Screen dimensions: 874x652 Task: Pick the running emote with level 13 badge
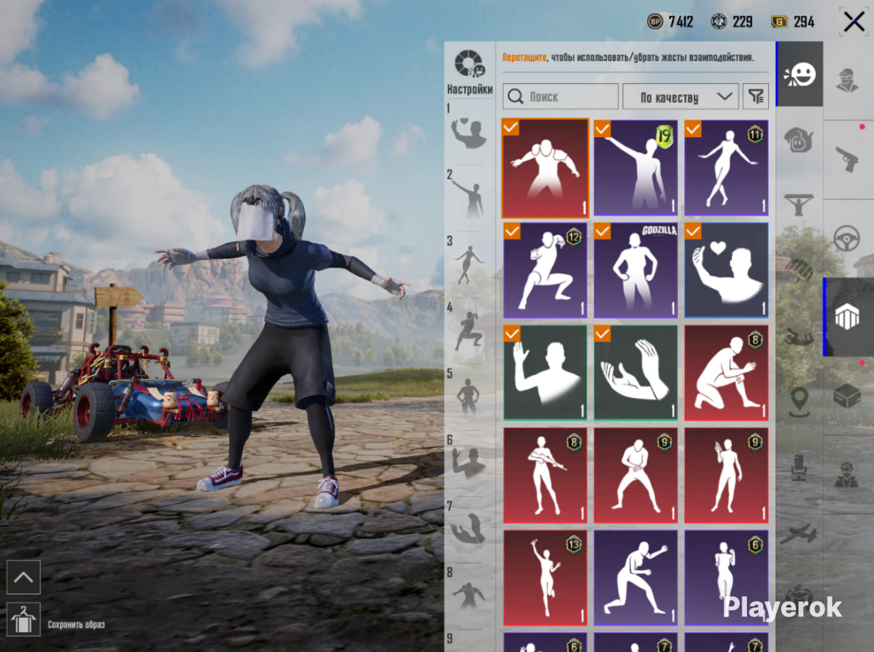(545, 578)
